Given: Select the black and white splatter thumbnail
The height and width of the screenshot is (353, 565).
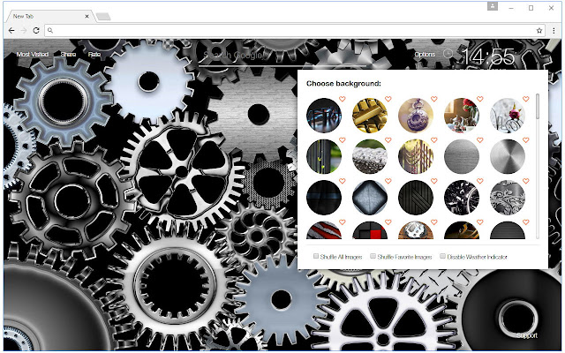Looking at the screenshot, I should pyautogui.click(x=462, y=198).
